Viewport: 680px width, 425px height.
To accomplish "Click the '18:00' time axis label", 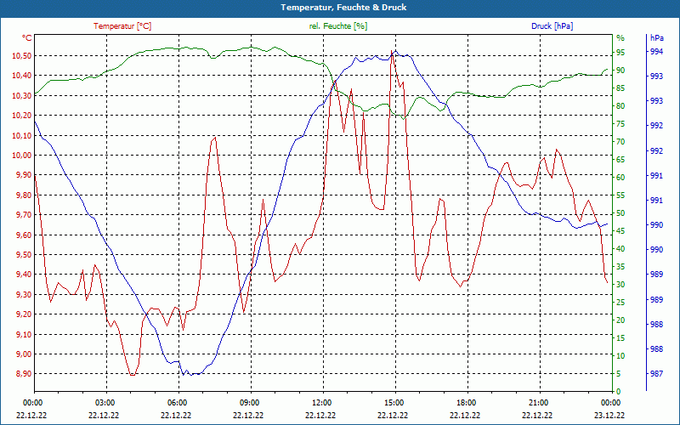I will (x=467, y=402).
